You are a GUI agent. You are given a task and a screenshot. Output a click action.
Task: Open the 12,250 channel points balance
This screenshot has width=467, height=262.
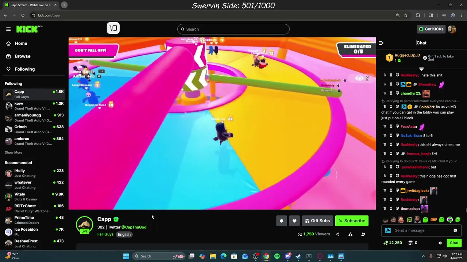tap(393, 243)
